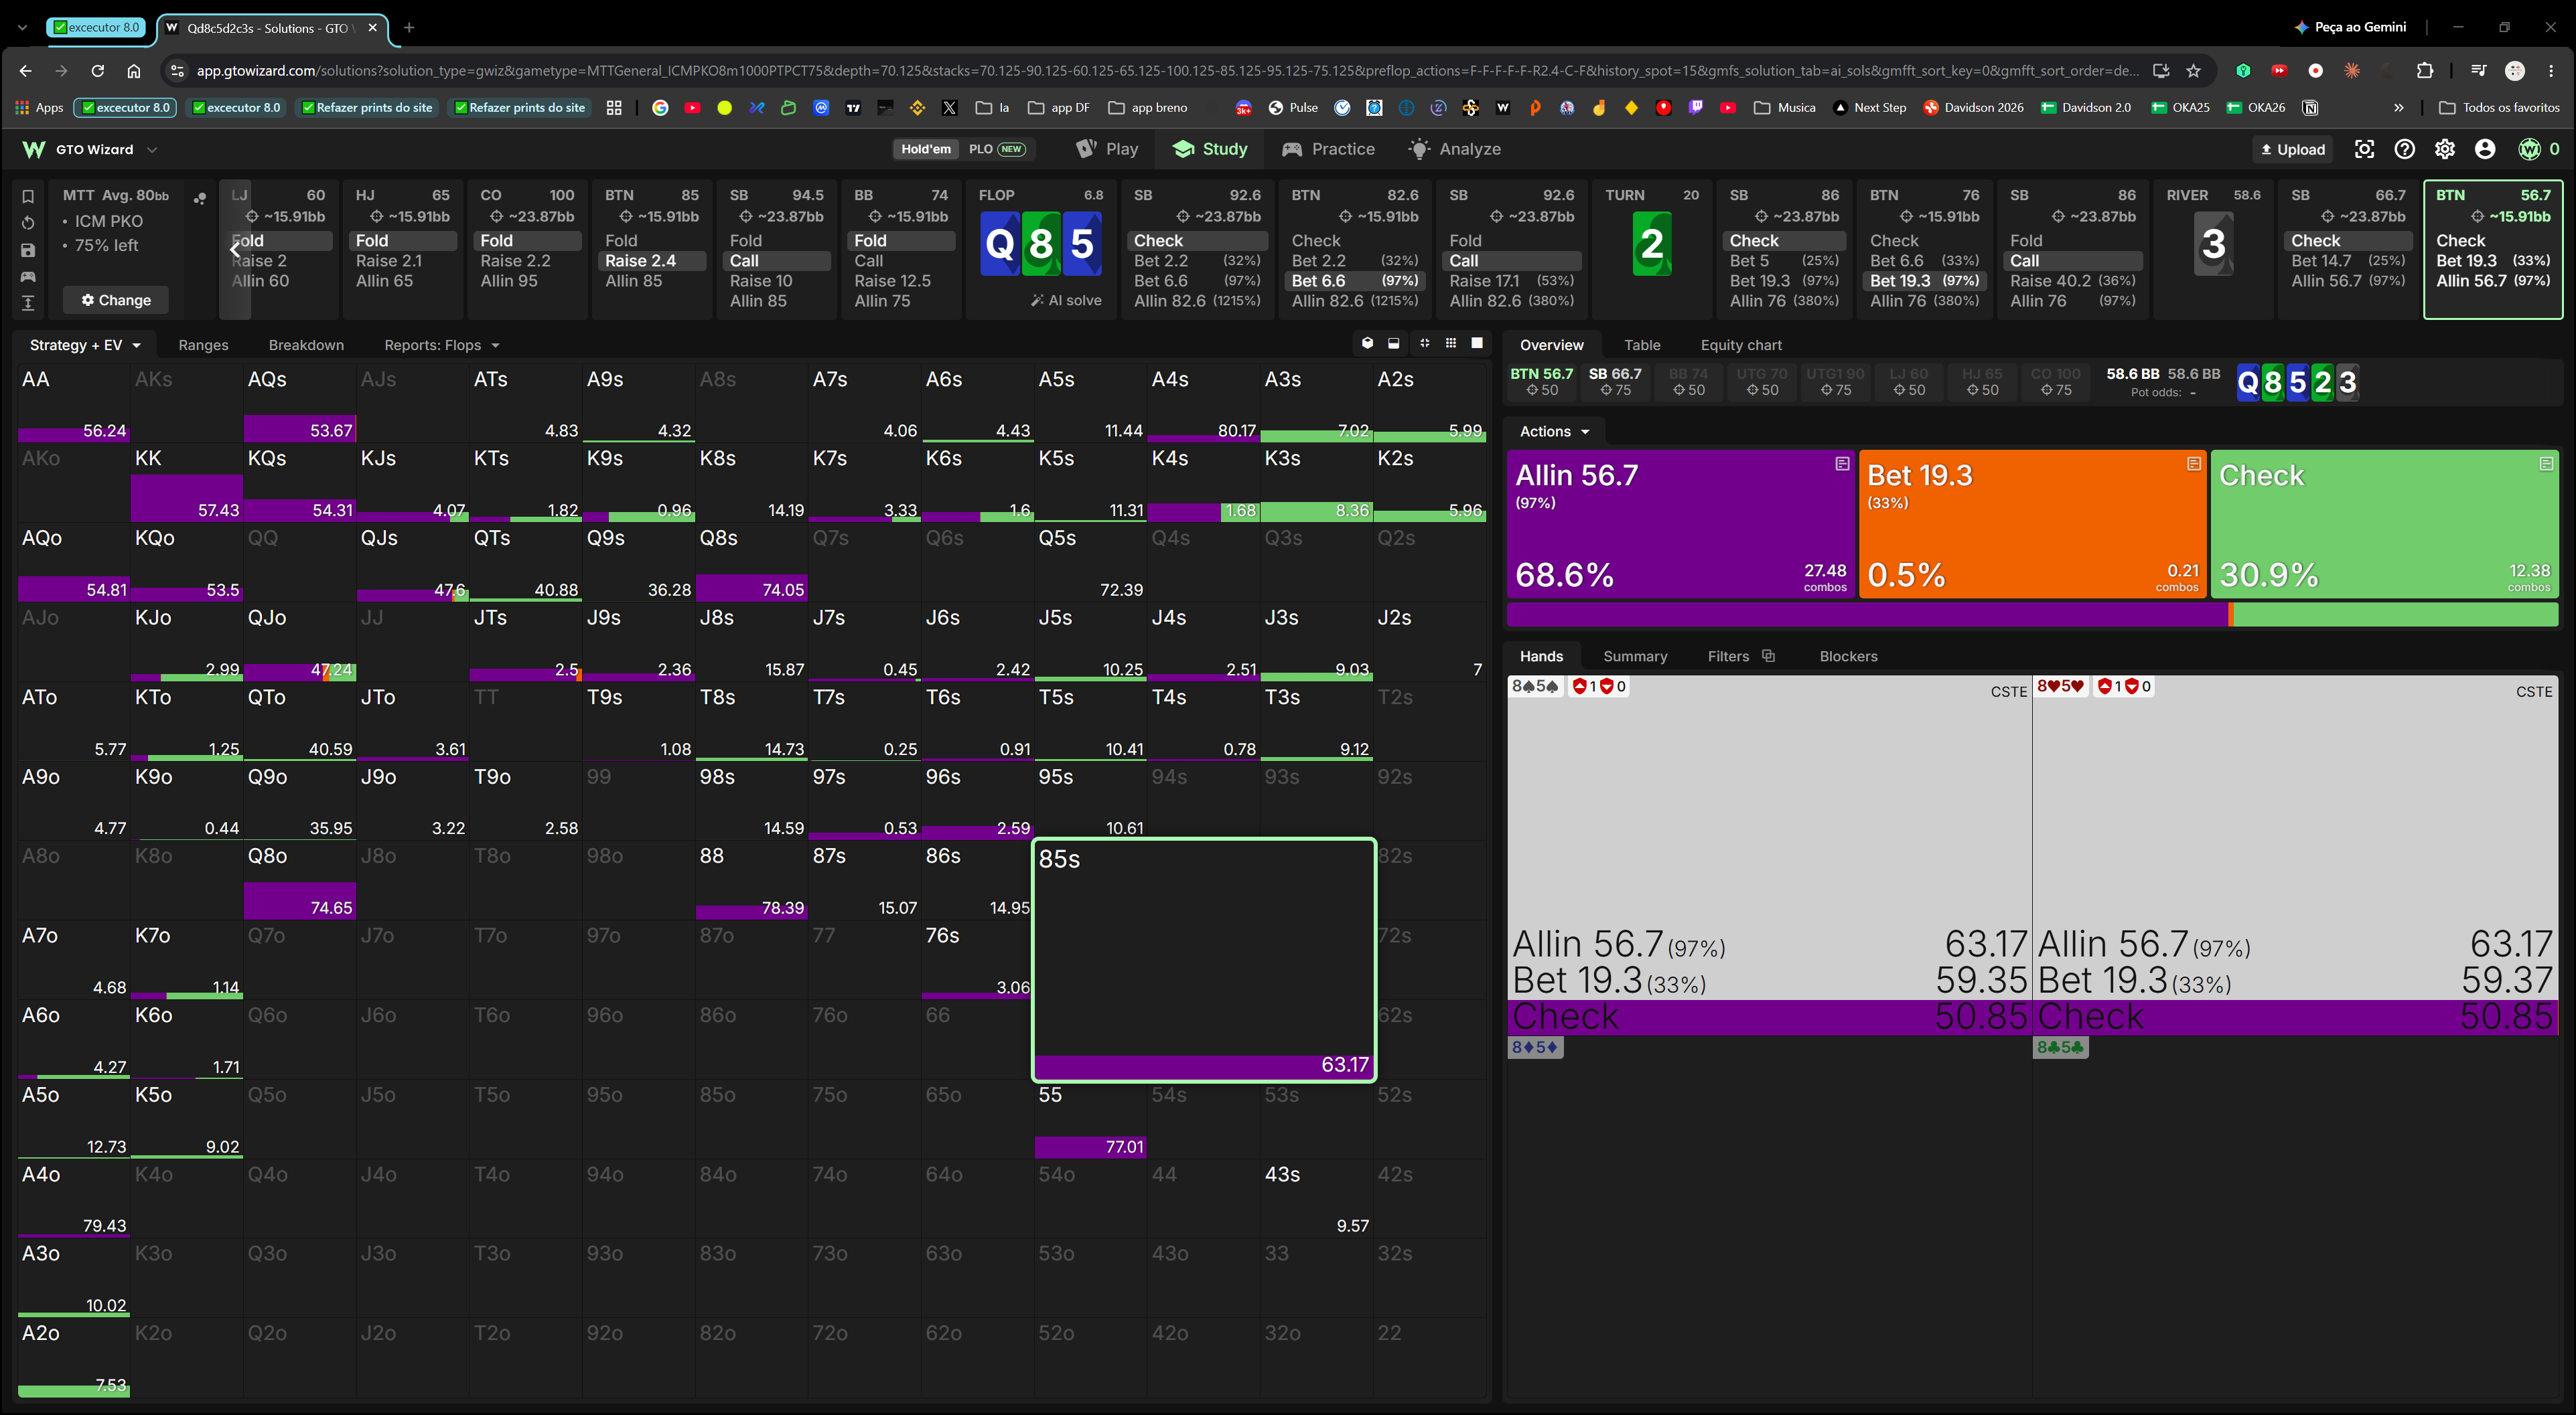Select the 3D cube matrix view mode

(1367, 344)
